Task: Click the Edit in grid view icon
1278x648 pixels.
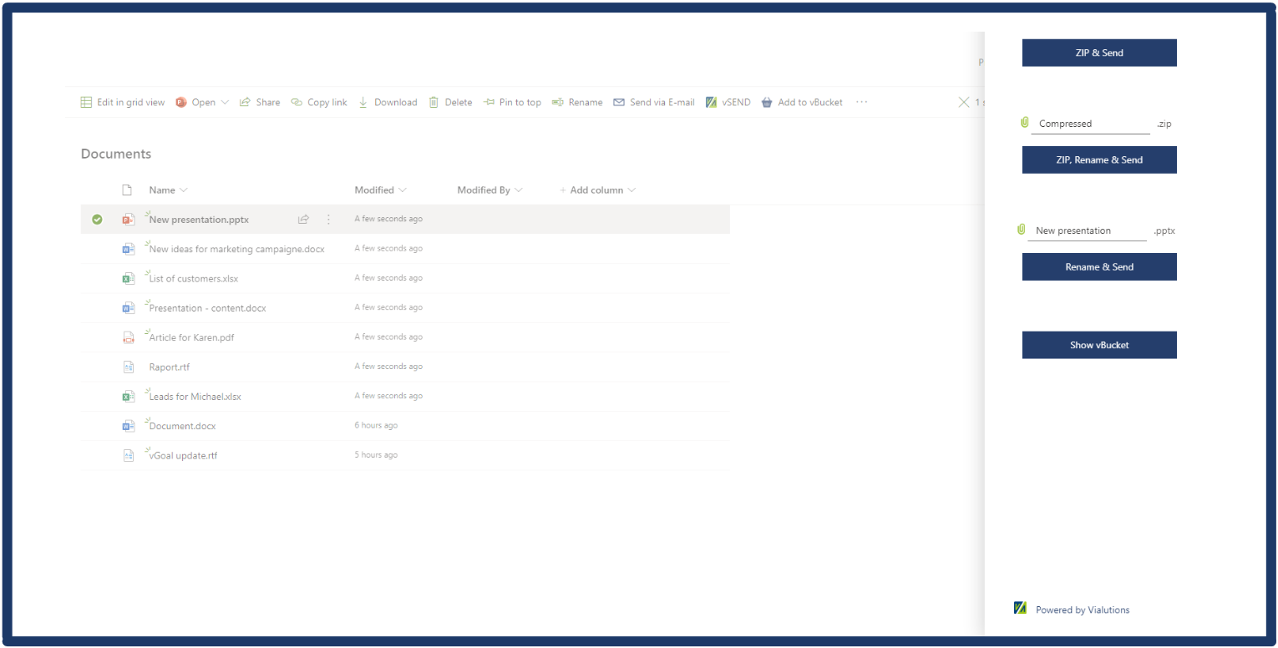Action: pos(86,103)
